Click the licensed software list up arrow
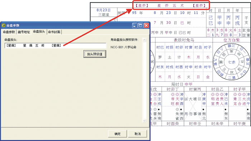251x141 pixels. point(144,40)
